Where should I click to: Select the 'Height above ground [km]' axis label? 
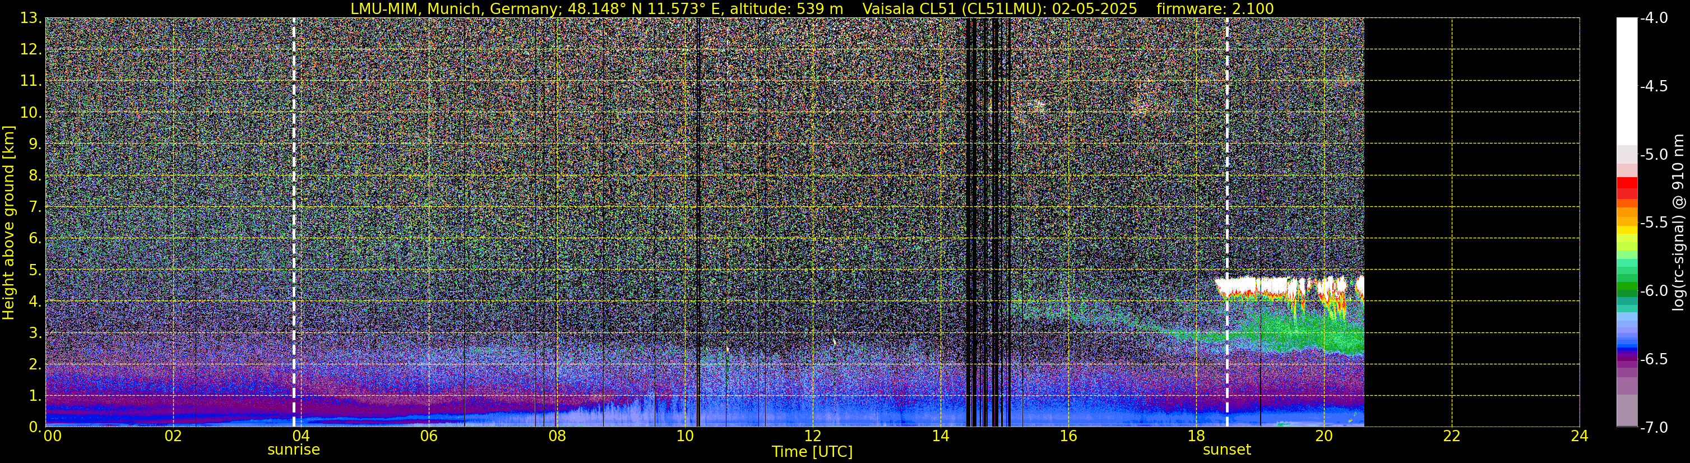[8, 223]
